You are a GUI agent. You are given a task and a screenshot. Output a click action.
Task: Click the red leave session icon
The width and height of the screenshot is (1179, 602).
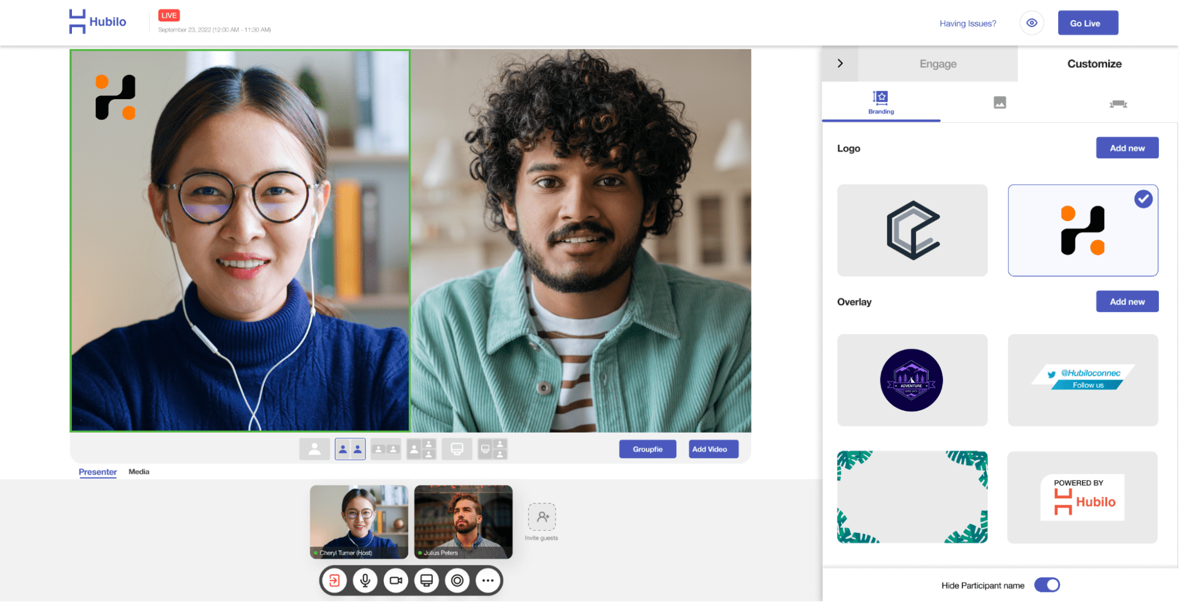coord(334,581)
